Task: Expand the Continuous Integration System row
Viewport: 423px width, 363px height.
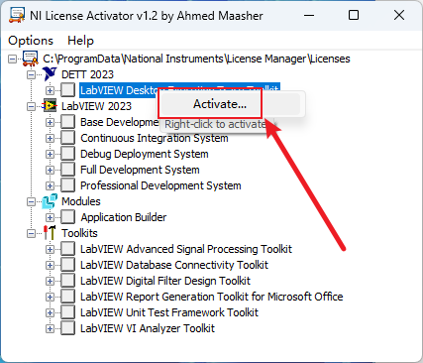Action: pyautogui.click(x=50, y=138)
